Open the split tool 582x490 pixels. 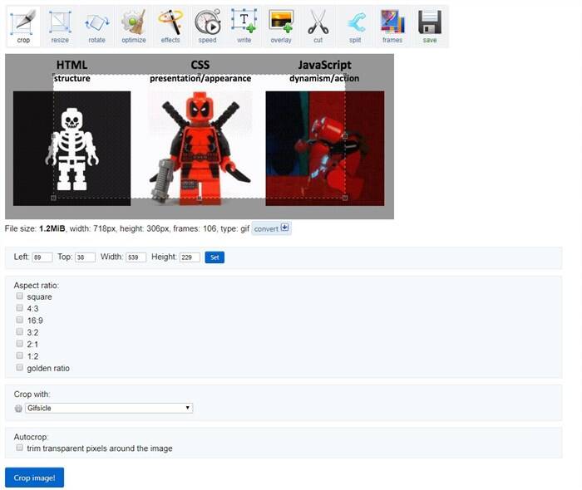pos(355,25)
